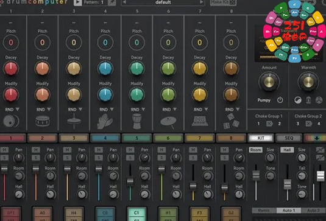Select the synth machine icon on channel 7
326x221 pixels.
click(200, 121)
